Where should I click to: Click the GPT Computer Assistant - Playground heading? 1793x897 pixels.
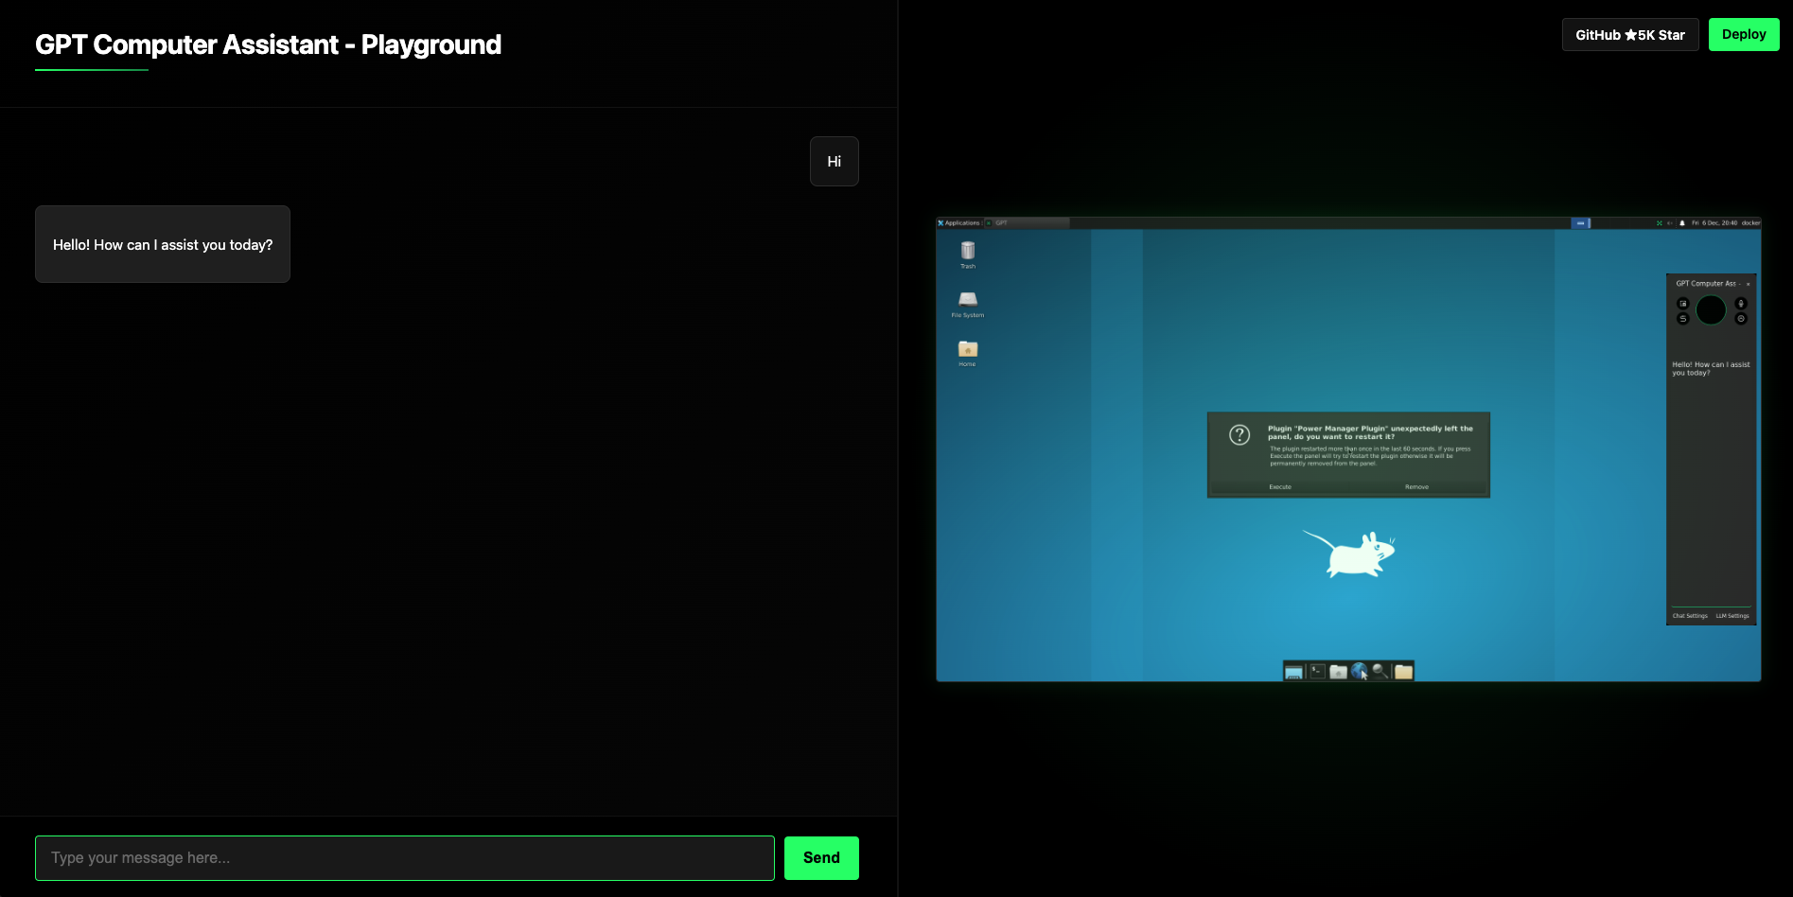(x=269, y=44)
